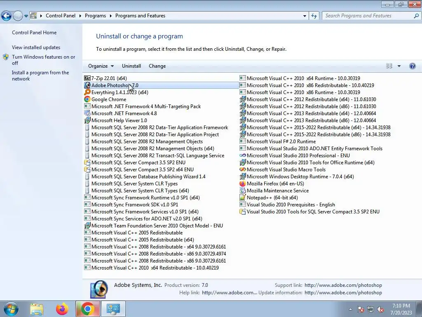Click the Mozilla Maintenance Service icon

point(242,191)
